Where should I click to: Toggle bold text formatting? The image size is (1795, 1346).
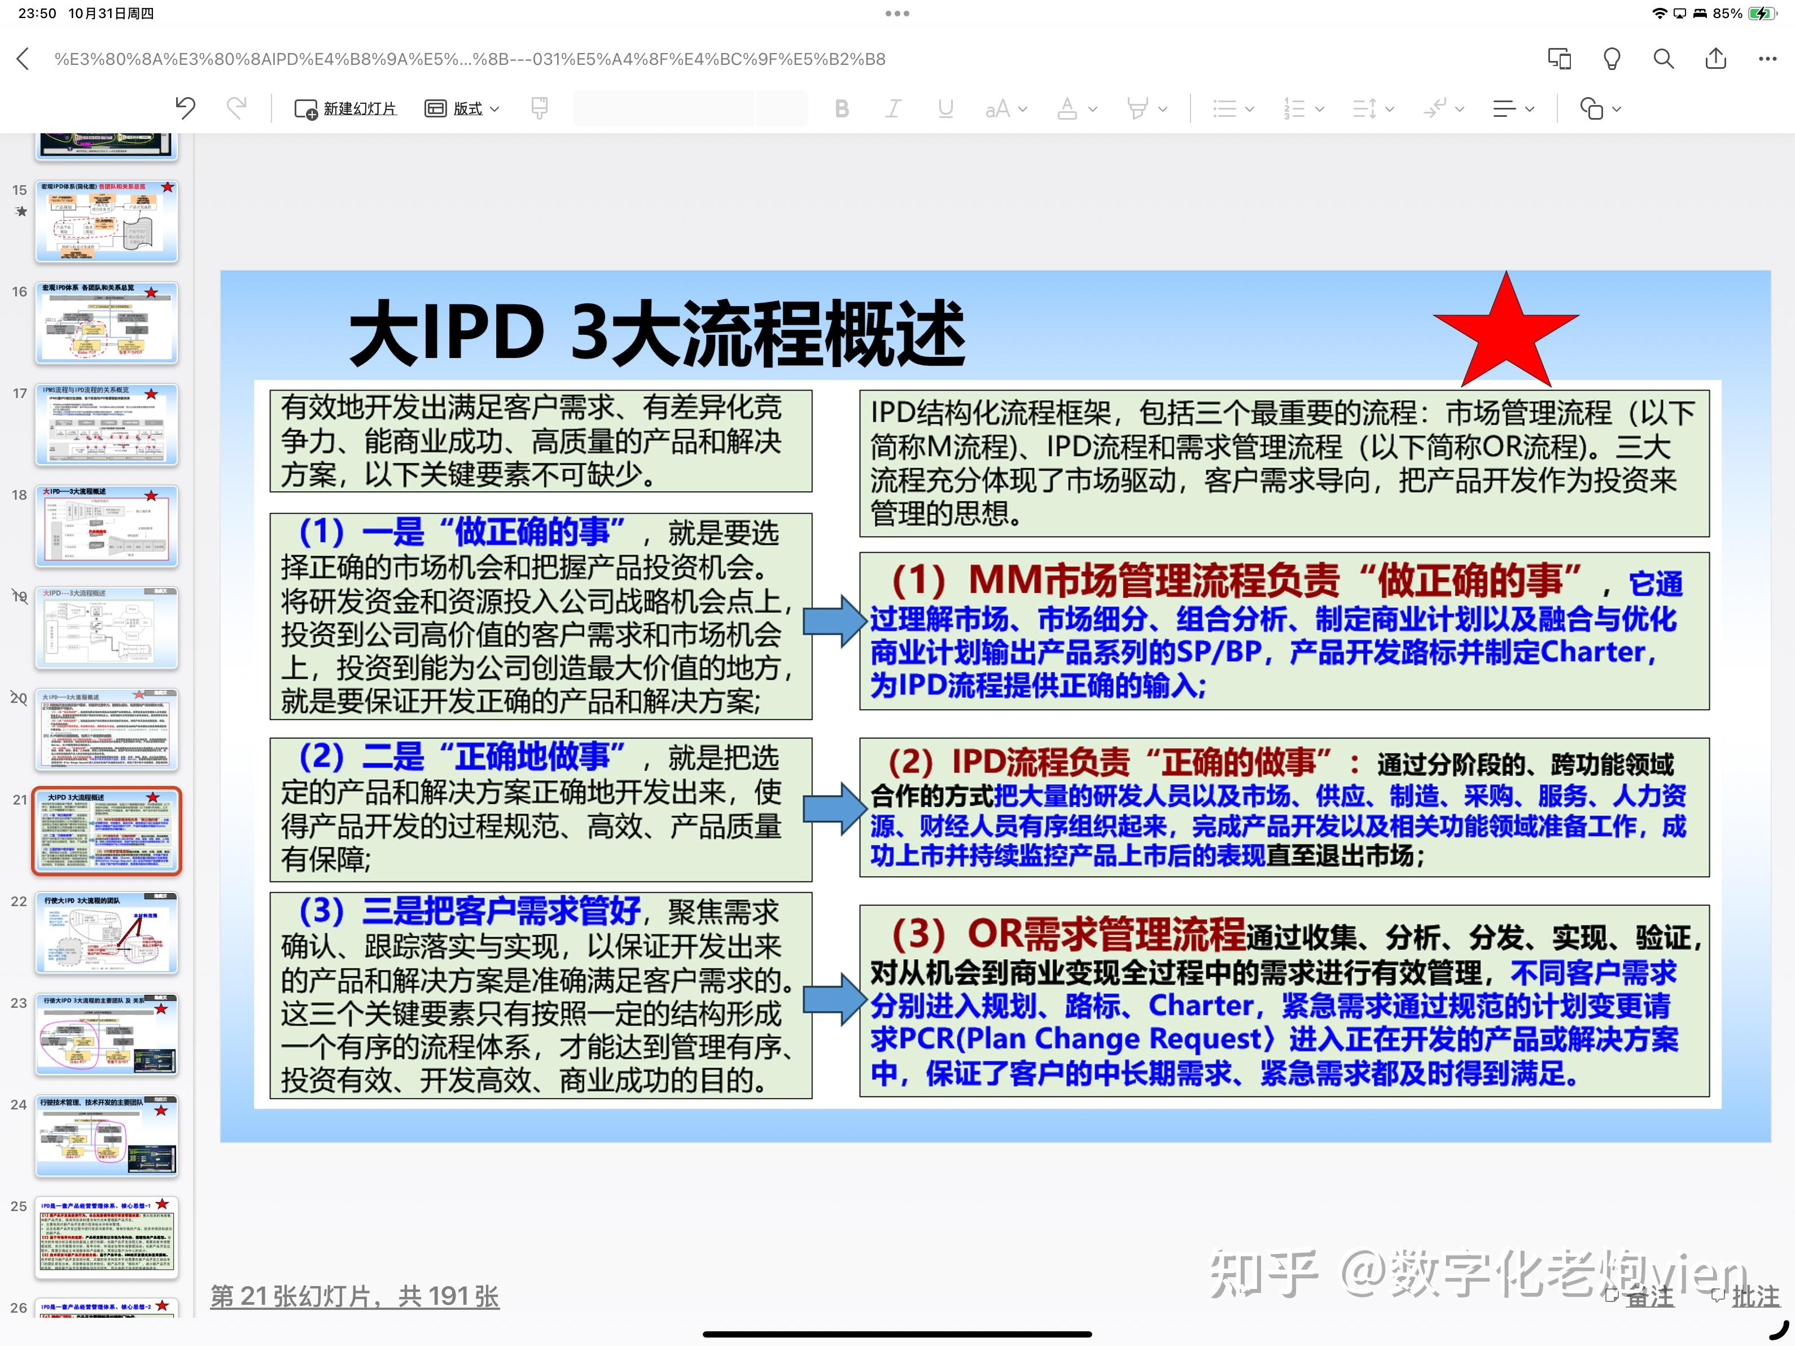842,108
